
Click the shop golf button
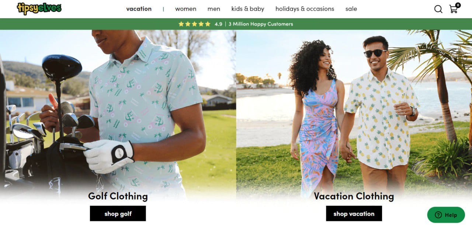(118, 214)
